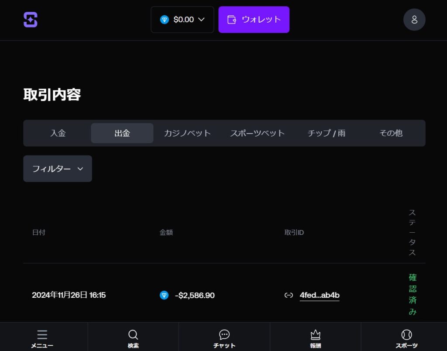The height and width of the screenshot is (351, 447).
Task: Click the chevron arrow next to $0.00
Action: 201,20
